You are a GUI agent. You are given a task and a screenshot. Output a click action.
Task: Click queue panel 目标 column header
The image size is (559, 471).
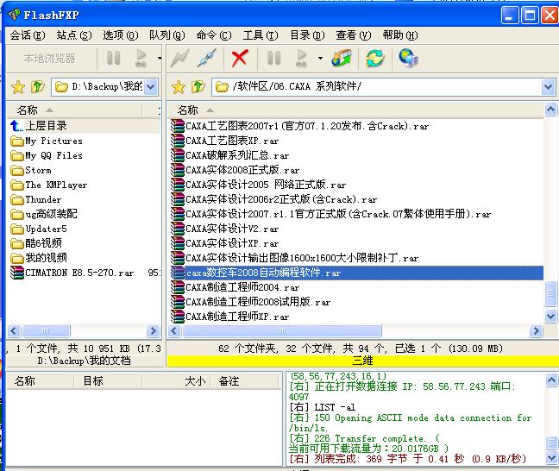point(108,381)
